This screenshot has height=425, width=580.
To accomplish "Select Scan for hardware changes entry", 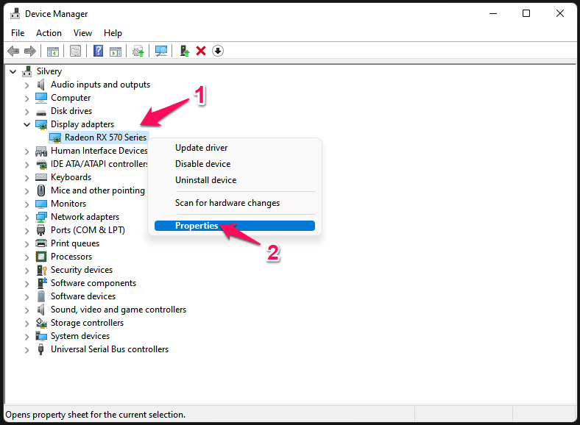I will click(235, 203).
